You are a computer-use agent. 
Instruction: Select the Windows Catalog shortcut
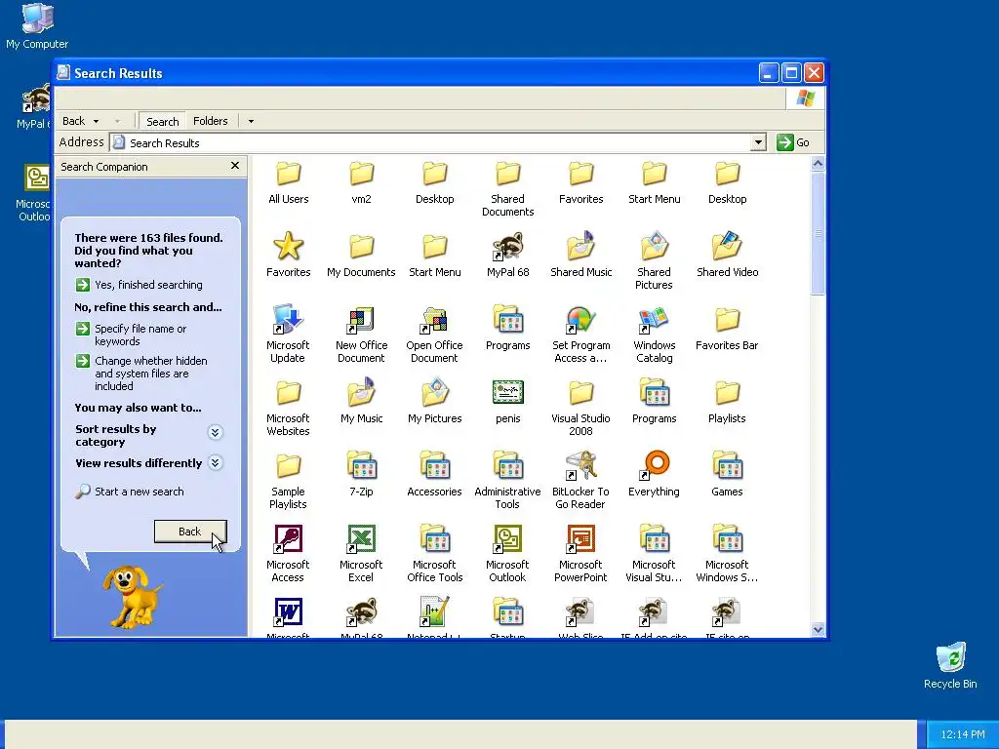pos(654,335)
